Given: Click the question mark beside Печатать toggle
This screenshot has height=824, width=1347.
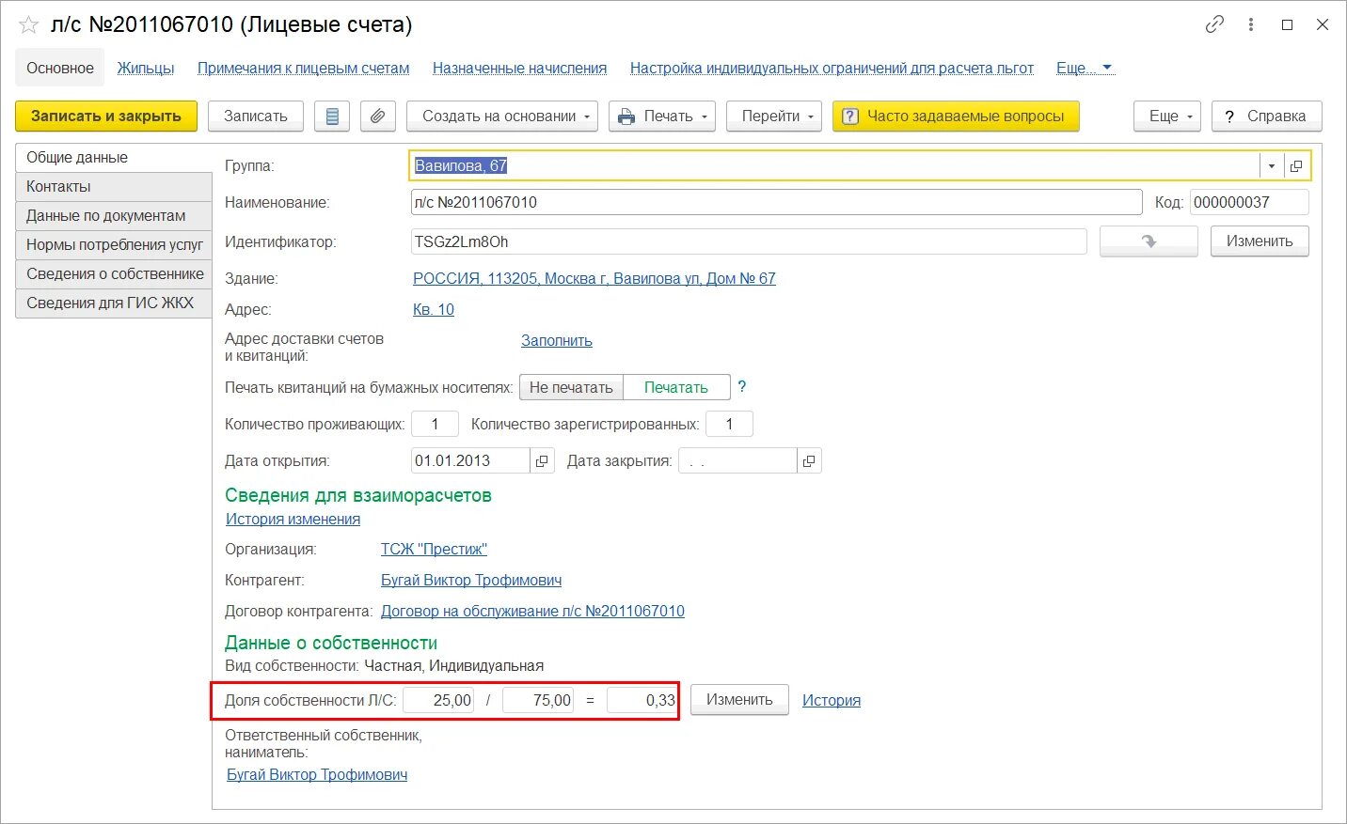Looking at the screenshot, I should click(742, 386).
